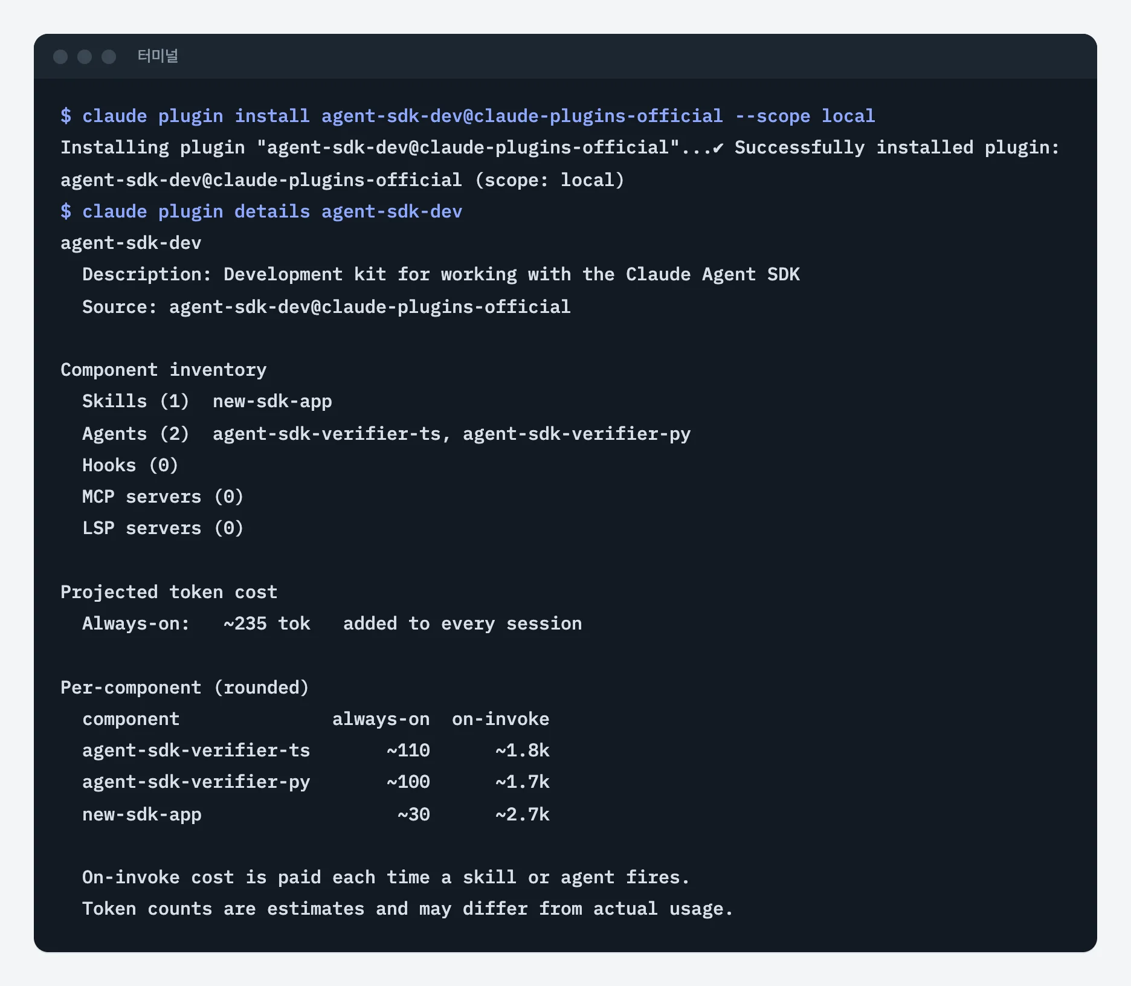This screenshot has height=986, width=1131.
Task: Click the 'new-sdk-app' table row name
Action: [142, 814]
